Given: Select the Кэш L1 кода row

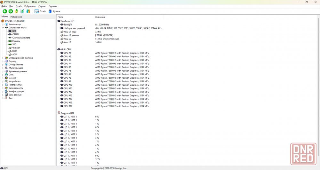Looking at the screenshot, I should coord(110,32).
